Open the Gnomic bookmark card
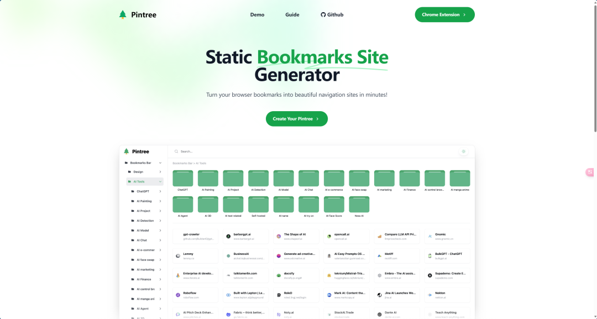 [x=447, y=237]
